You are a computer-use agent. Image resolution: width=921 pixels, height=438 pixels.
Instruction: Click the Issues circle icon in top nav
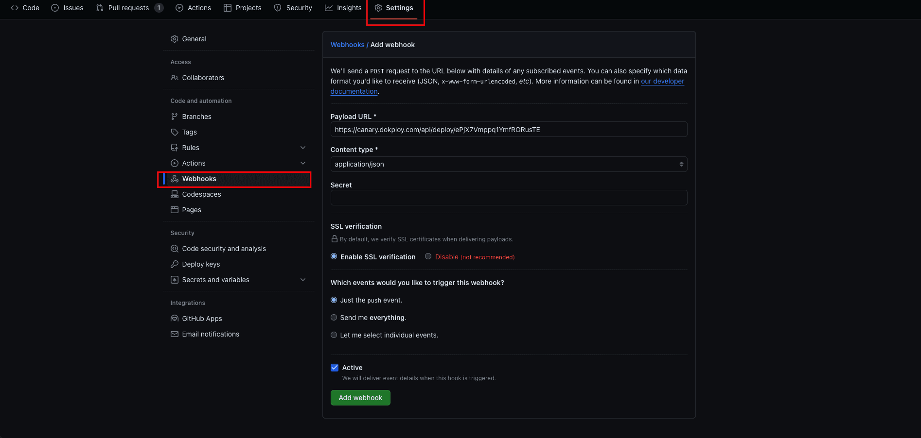click(x=55, y=8)
